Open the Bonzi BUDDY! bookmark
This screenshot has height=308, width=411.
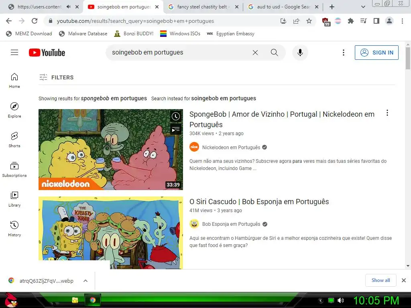tap(134, 34)
